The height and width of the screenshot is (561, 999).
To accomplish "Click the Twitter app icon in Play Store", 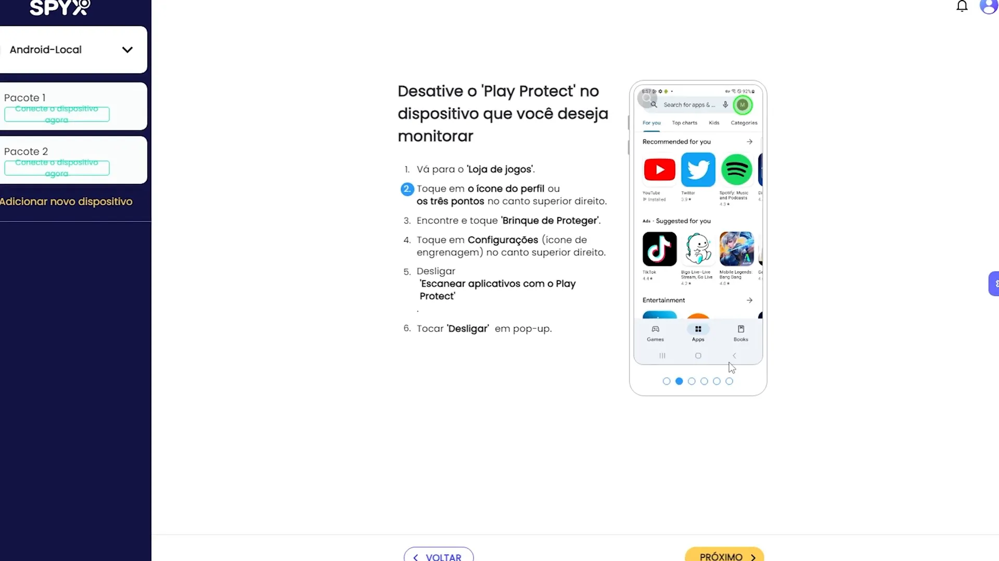I will click(698, 169).
